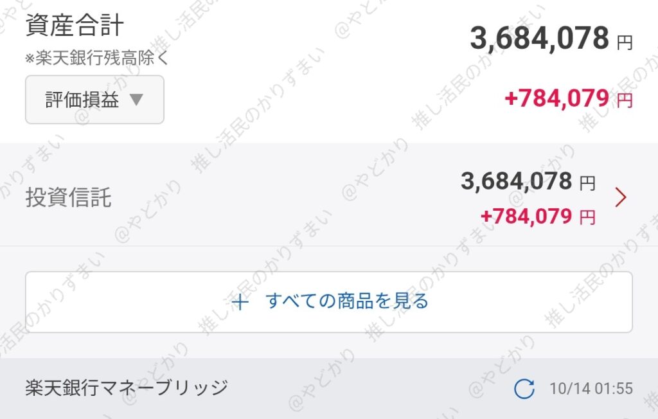
Task: Tap the 3,684,078 amount in 投資信託 row
Action: [516, 182]
